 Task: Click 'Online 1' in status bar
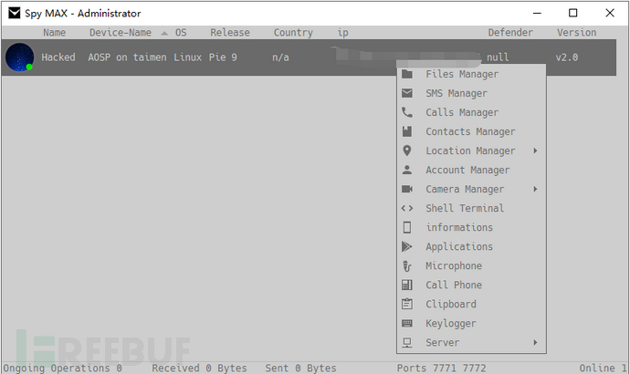(603, 368)
